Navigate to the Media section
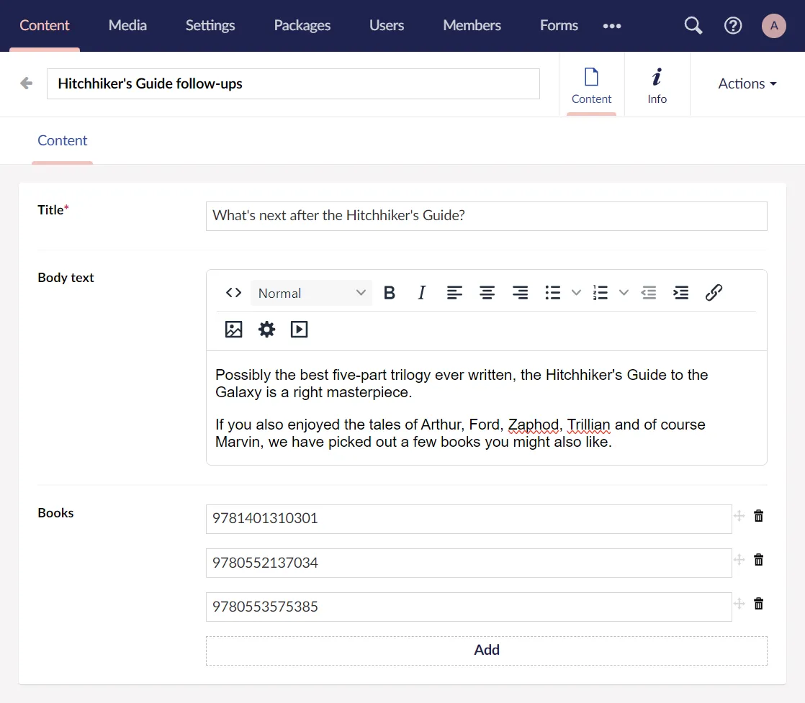The image size is (805, 703). pyautogui.click(x=127, y=25)
